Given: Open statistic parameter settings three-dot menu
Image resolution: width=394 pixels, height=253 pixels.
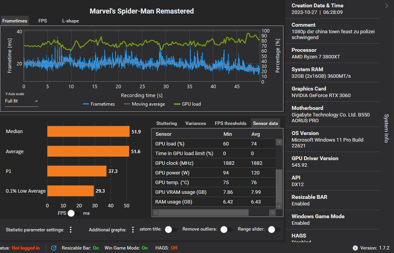Looking at the screenshot, I should click(71, 230).
